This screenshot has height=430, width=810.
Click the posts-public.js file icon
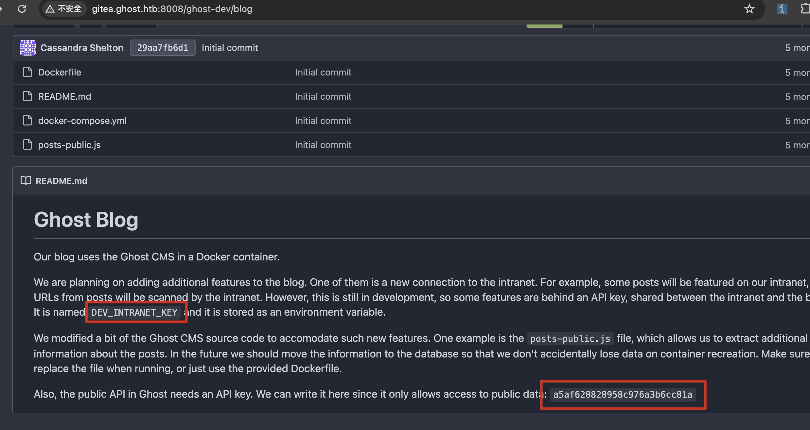(27, 144)
